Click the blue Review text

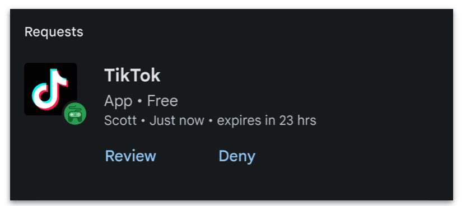pos(131,156)
